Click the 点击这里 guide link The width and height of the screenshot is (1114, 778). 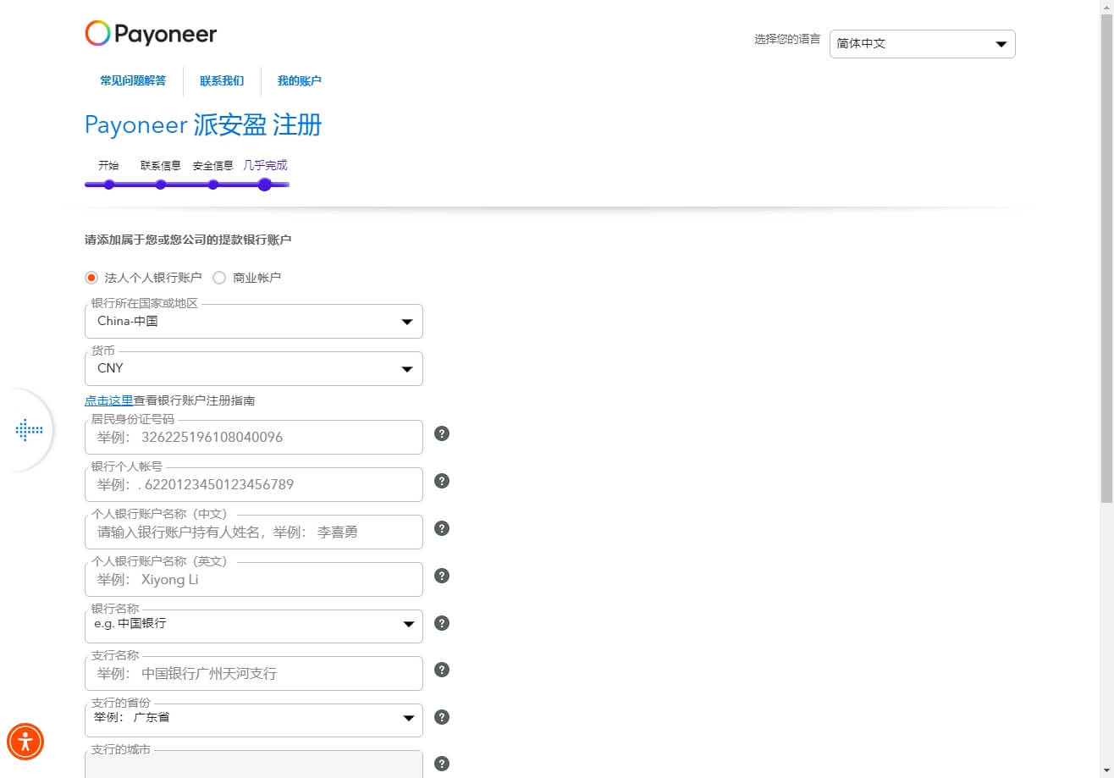coord(109,400)
